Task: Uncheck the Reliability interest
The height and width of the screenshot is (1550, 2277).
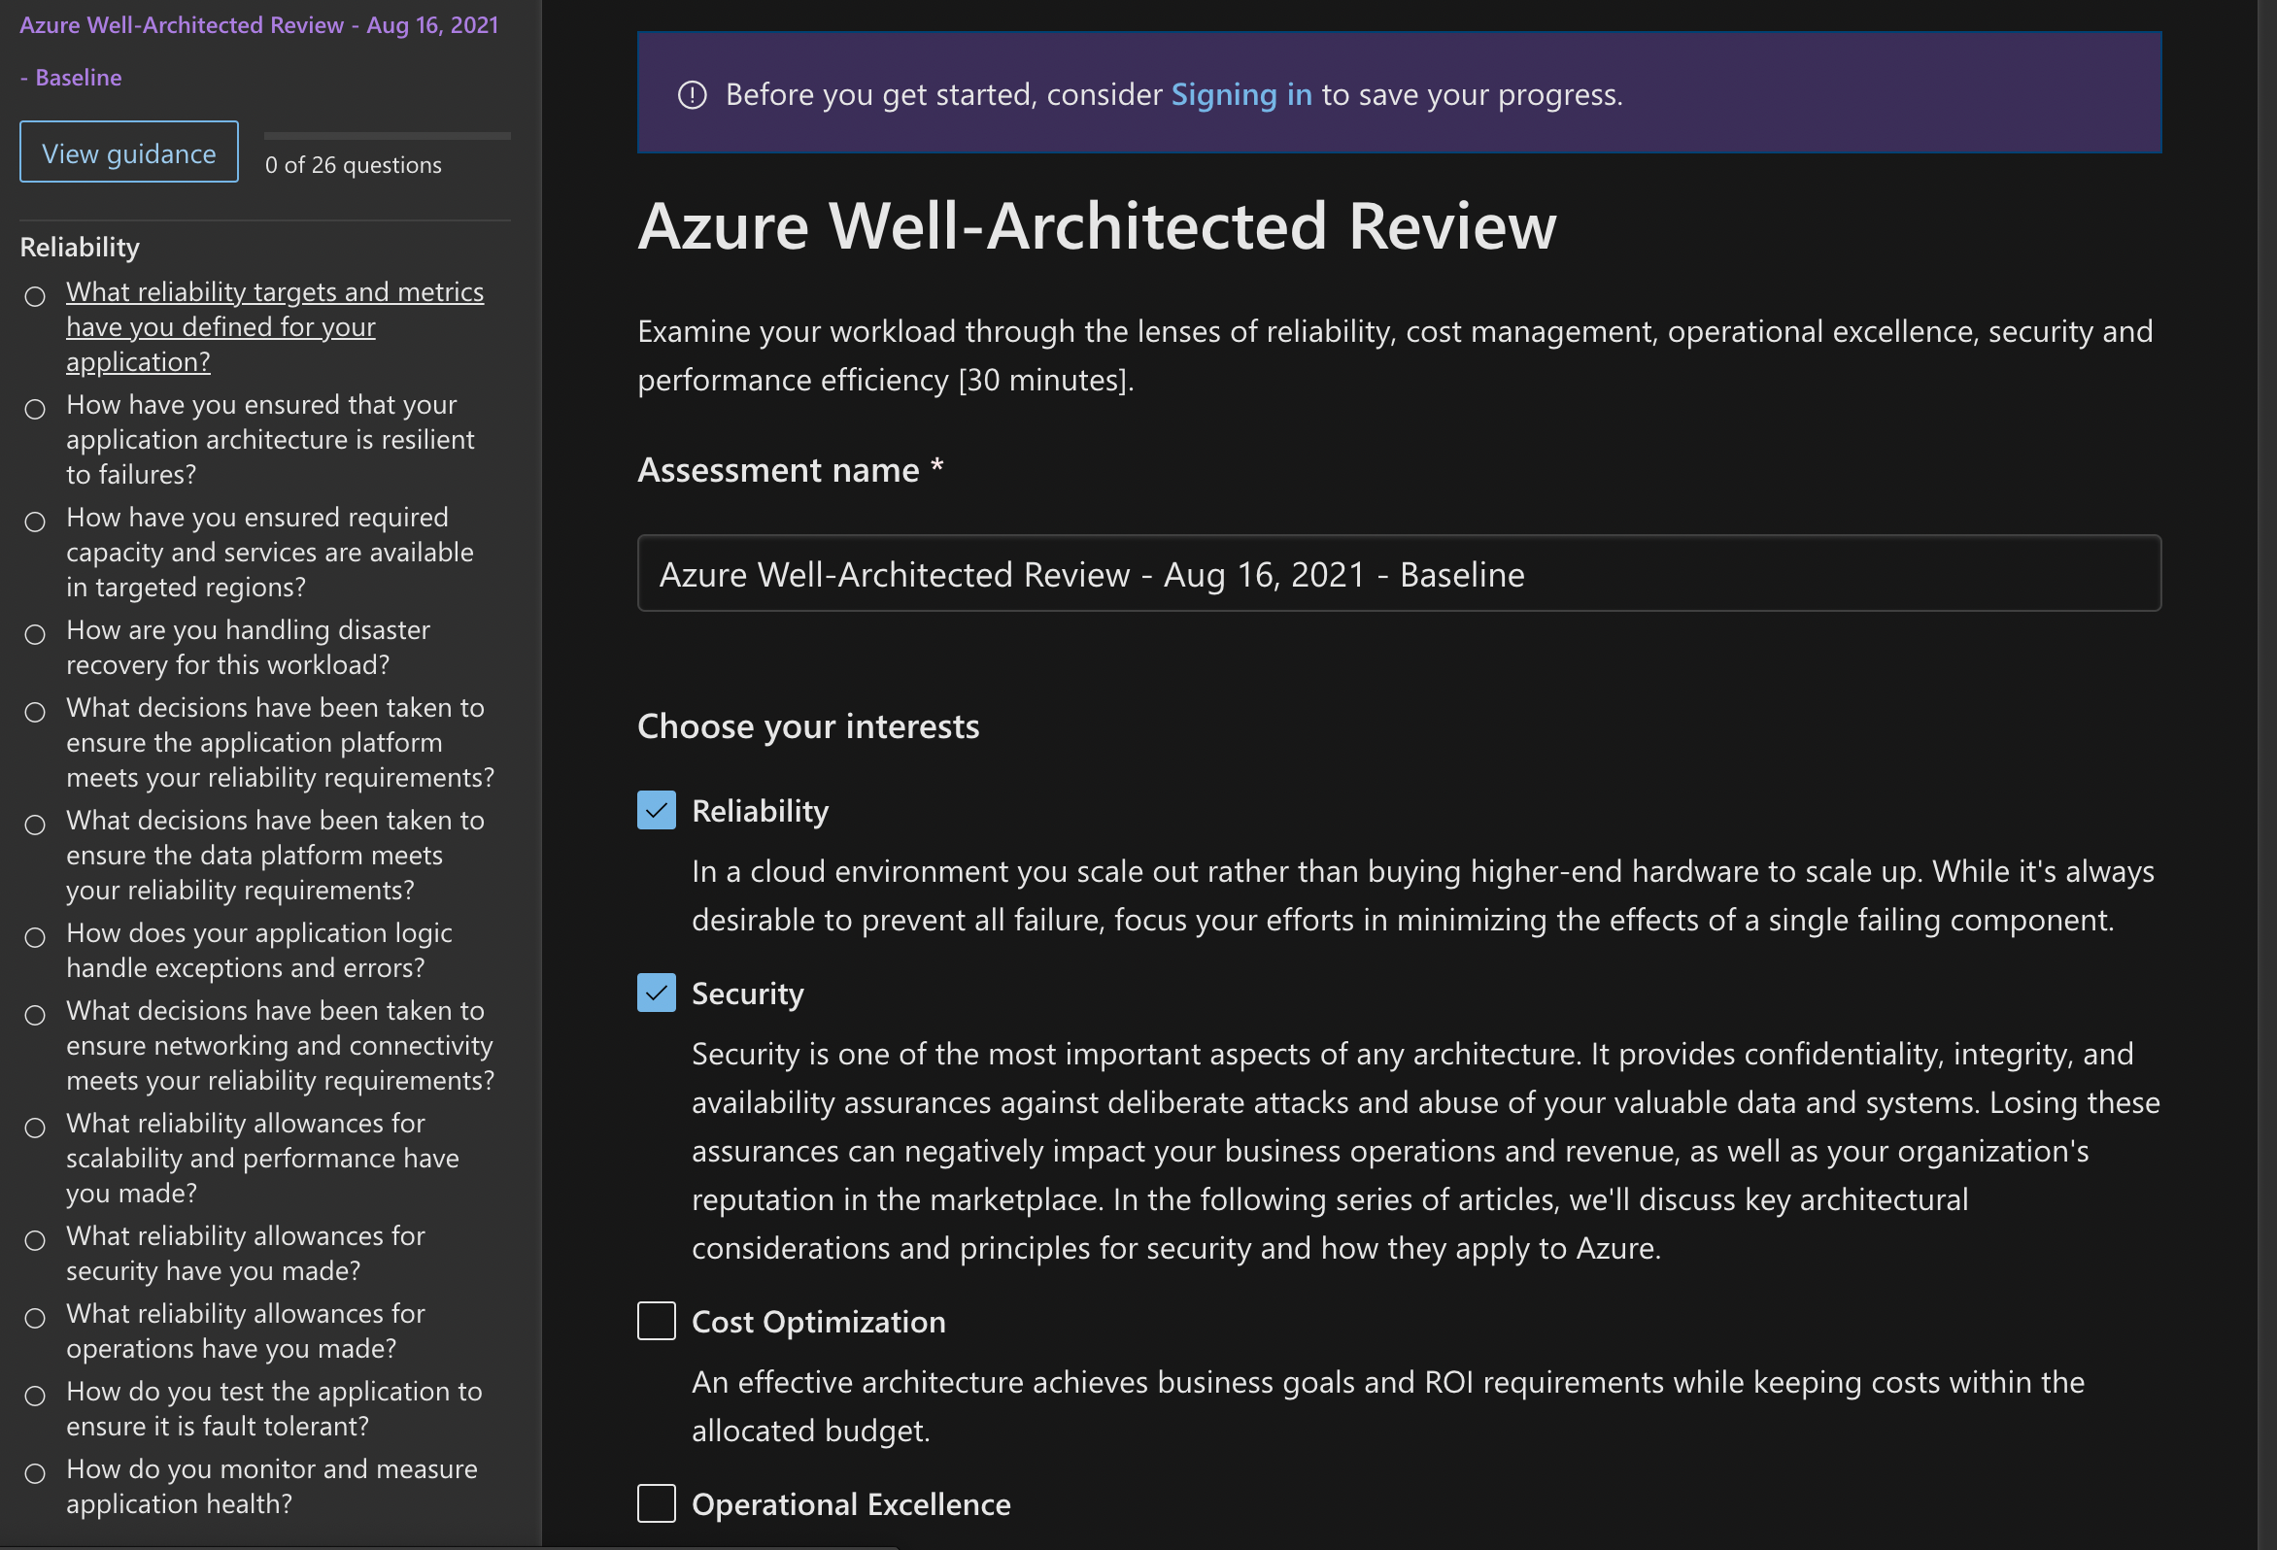Action: point(657,810)
